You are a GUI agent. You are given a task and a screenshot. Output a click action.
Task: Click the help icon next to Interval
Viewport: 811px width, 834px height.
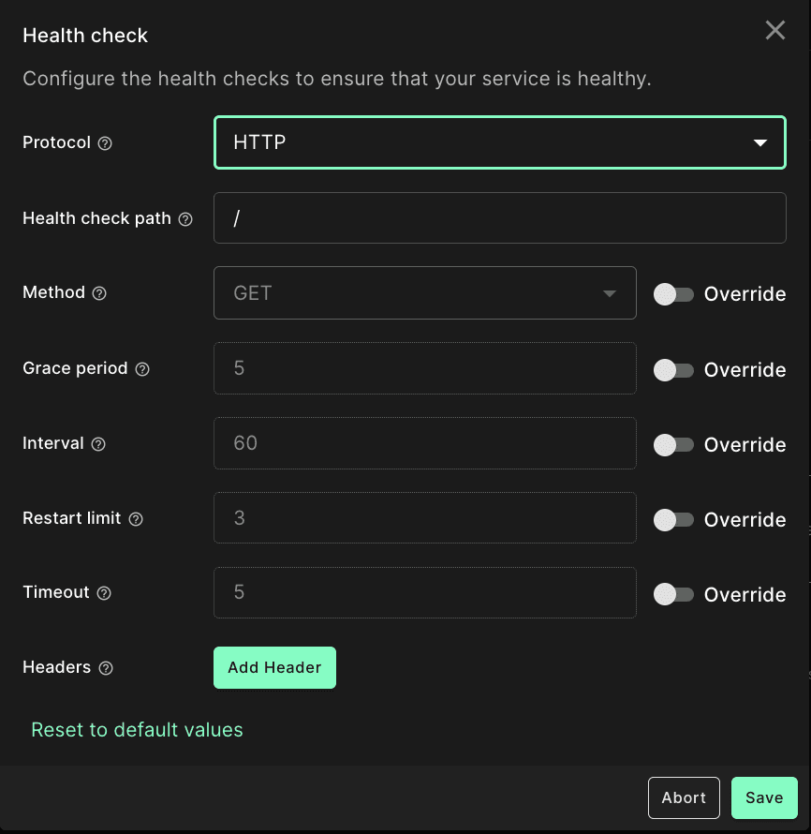coord(98,444)
